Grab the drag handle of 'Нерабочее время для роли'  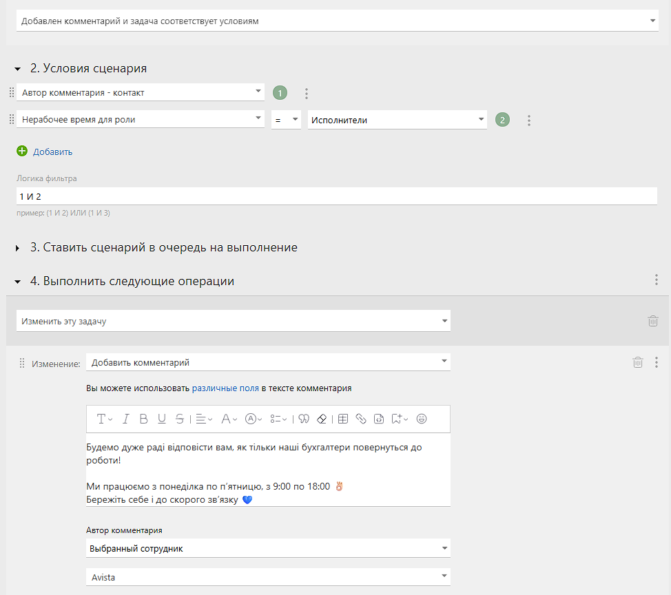(x=12, y=119)
